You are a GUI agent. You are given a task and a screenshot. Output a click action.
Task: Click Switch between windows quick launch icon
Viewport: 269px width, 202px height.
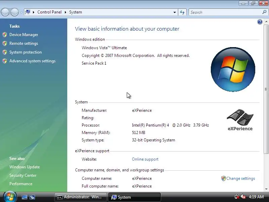pyautogui.click(x=32, y=197)
